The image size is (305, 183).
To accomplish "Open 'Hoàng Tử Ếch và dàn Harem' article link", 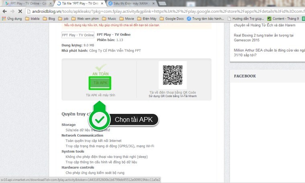I will (264, 25).
